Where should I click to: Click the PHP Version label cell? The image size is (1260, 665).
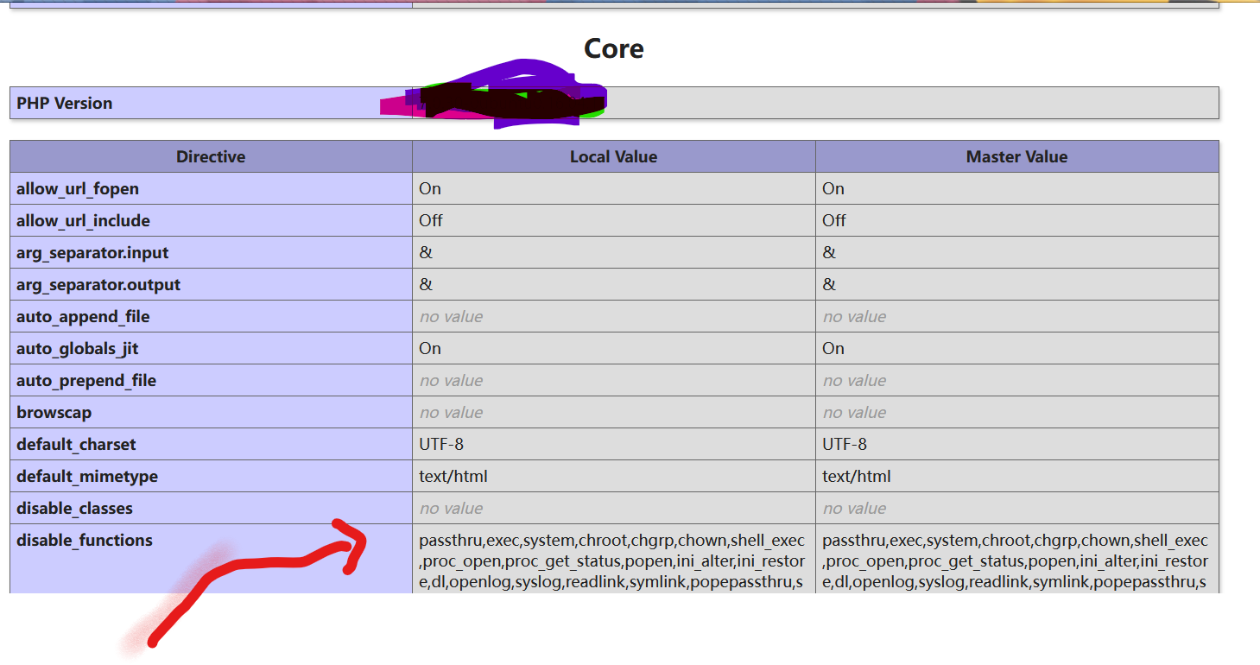(x=211, y=103)
